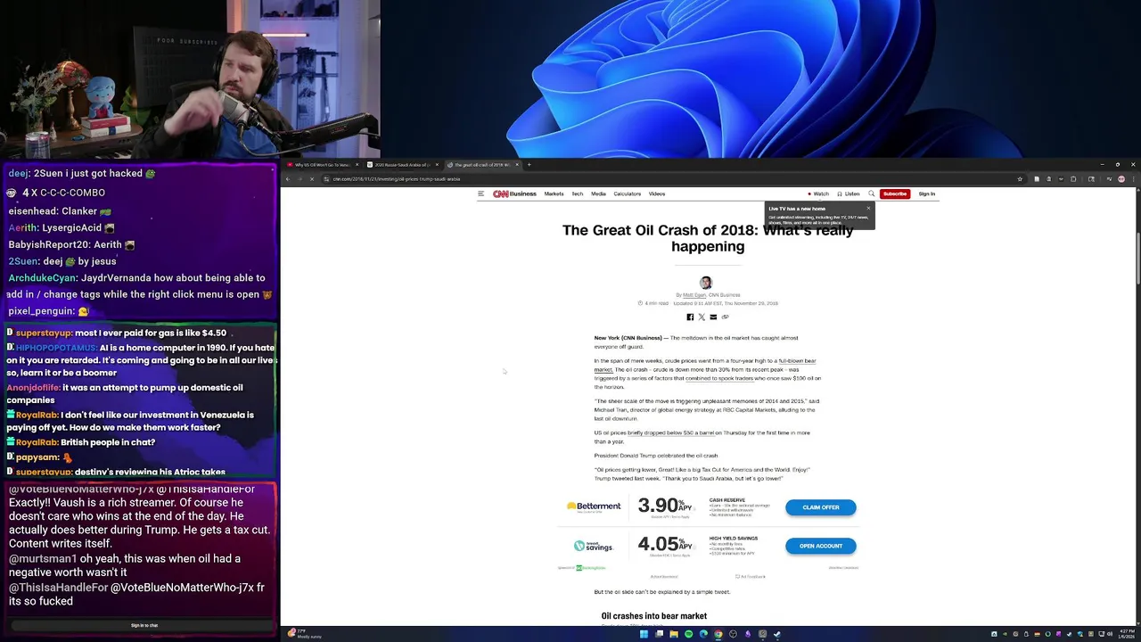Viewport: 1141px width, 642px height.
Task: Open File Explorer from taskbar
Action: [x=674, y=634]
